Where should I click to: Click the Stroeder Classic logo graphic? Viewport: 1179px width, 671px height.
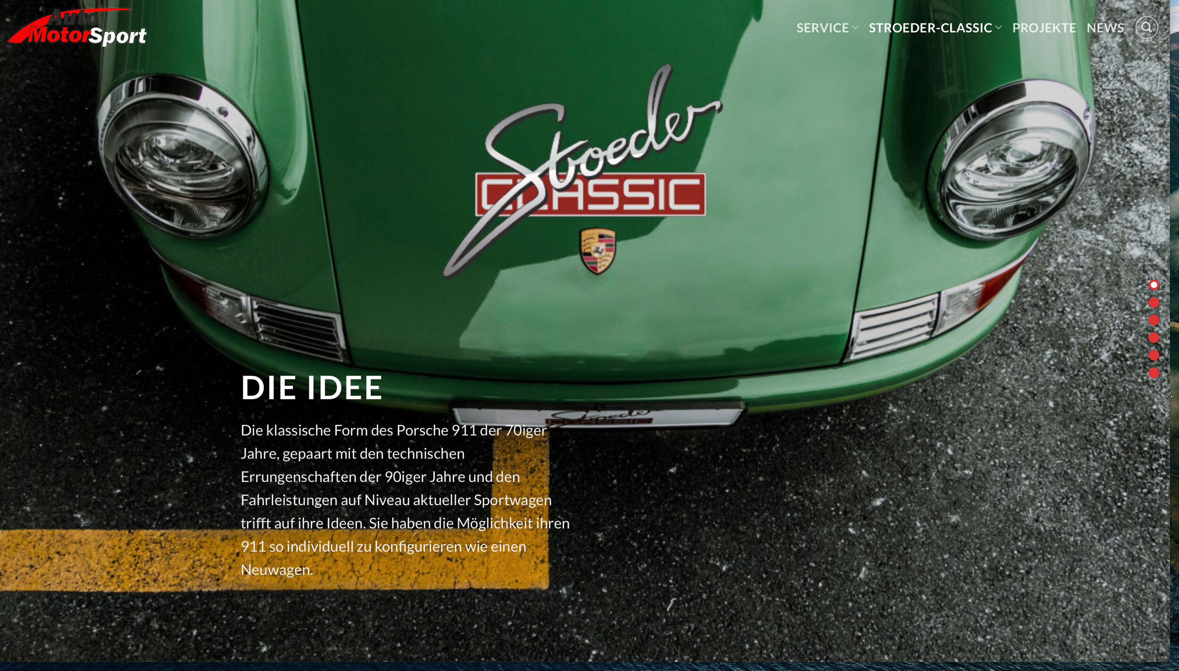tap(582, 171)
